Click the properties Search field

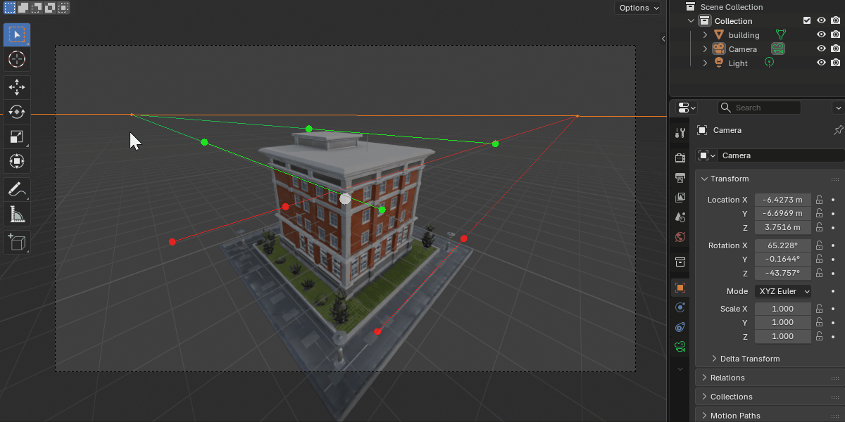tap(765, 108)
